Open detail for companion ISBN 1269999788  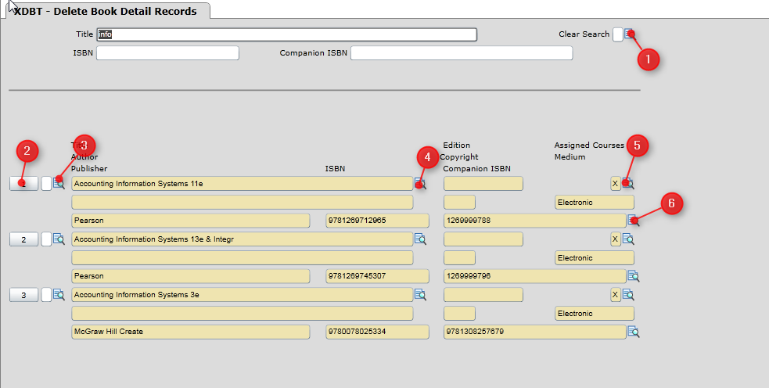tap(633, 221)
